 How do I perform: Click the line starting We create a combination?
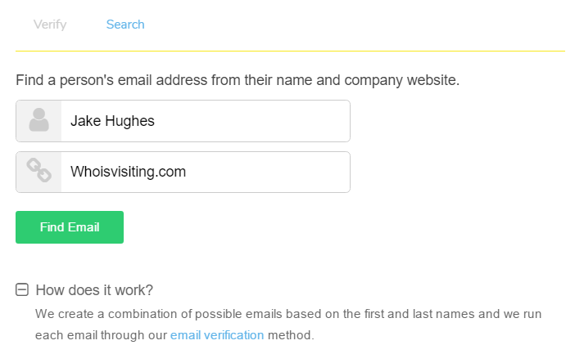click(288, 314)
